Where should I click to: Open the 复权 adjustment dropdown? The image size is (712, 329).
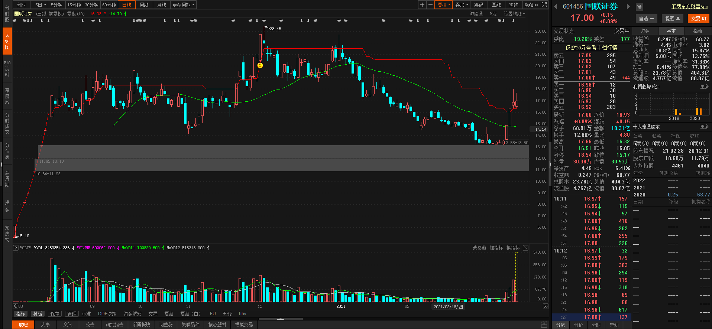[x=444, y=5]
